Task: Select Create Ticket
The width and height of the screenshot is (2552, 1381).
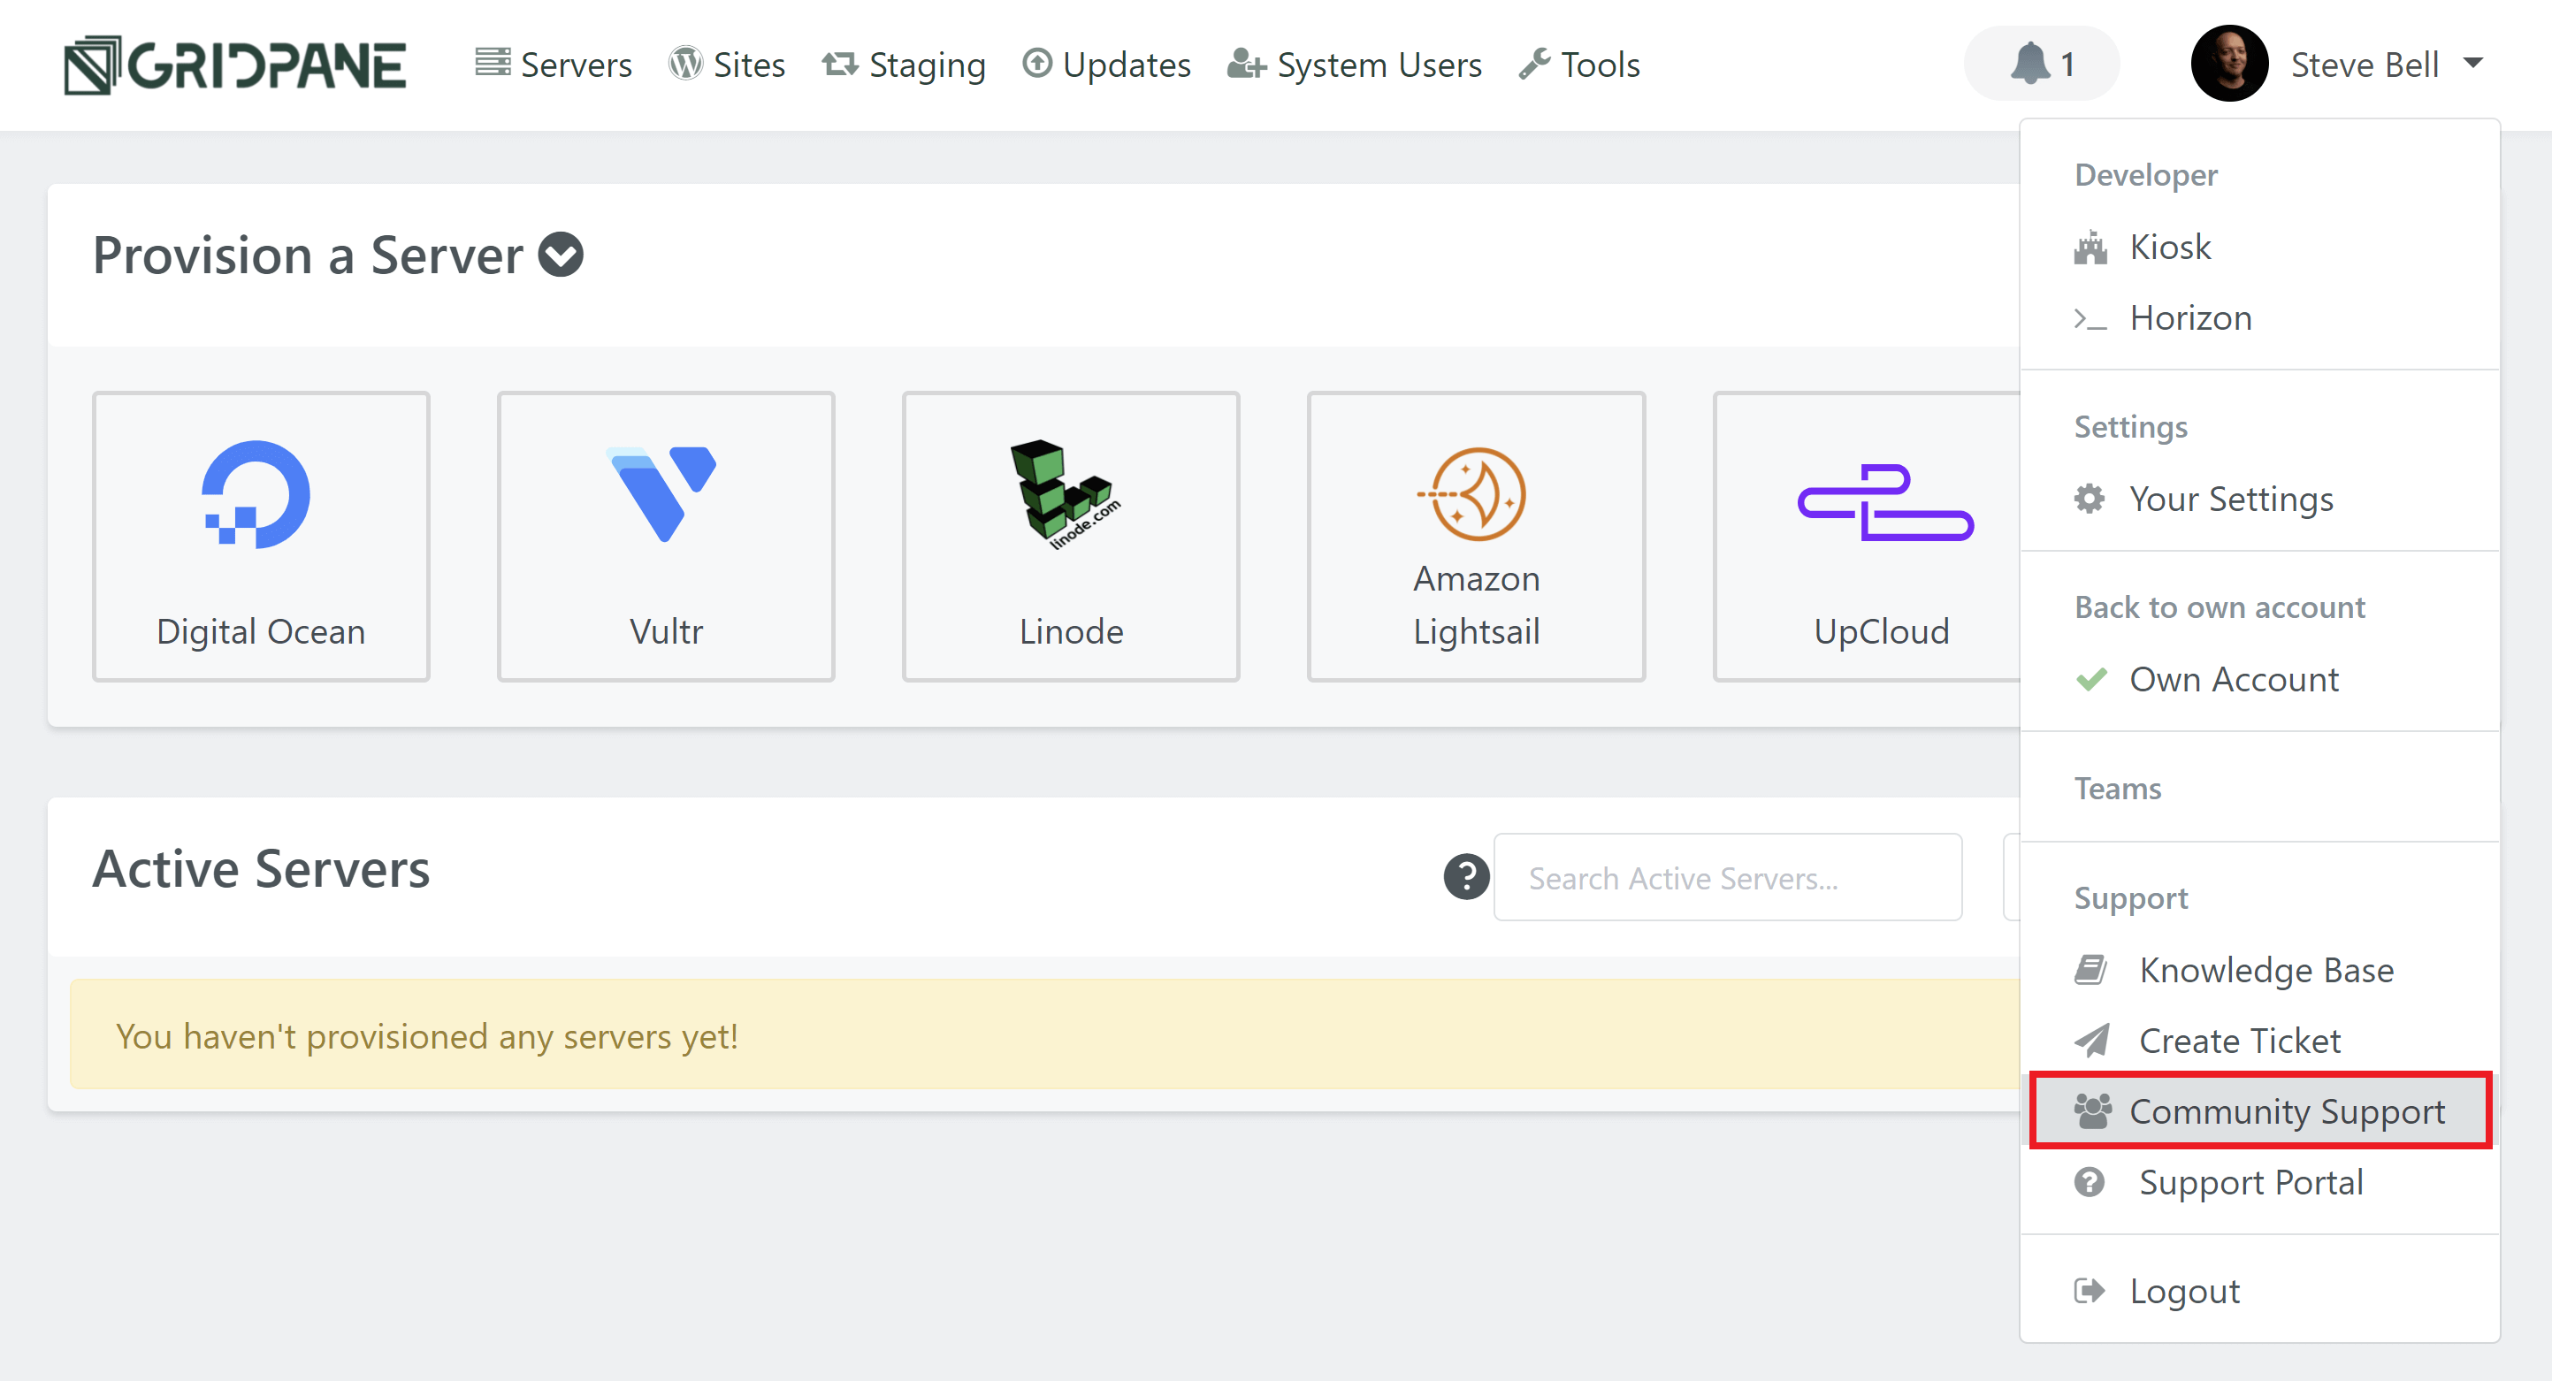Action: [2258, 1041]
